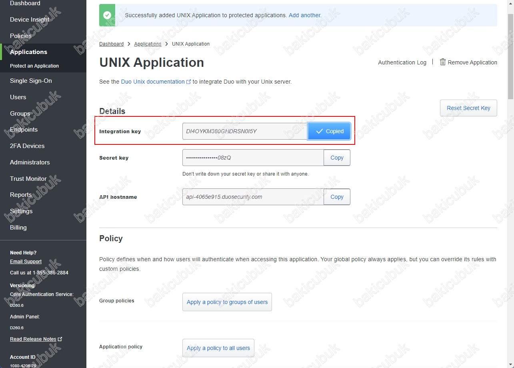Viewport: 514px width, 368px height.
Task: Click the Reset Secret Key button
Action: (x=468, y=108)
